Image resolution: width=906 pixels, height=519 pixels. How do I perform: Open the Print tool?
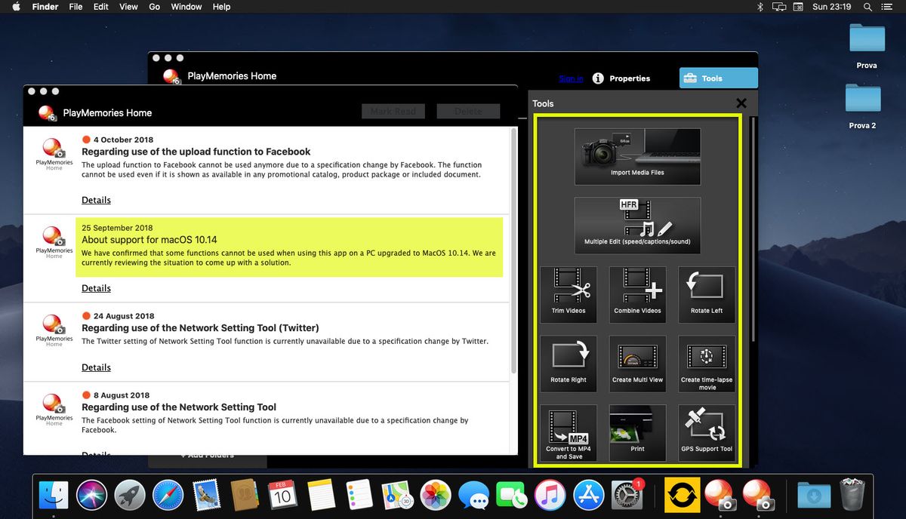[637, 433]
